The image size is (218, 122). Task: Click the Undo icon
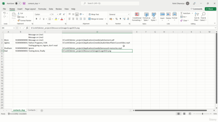4,13
